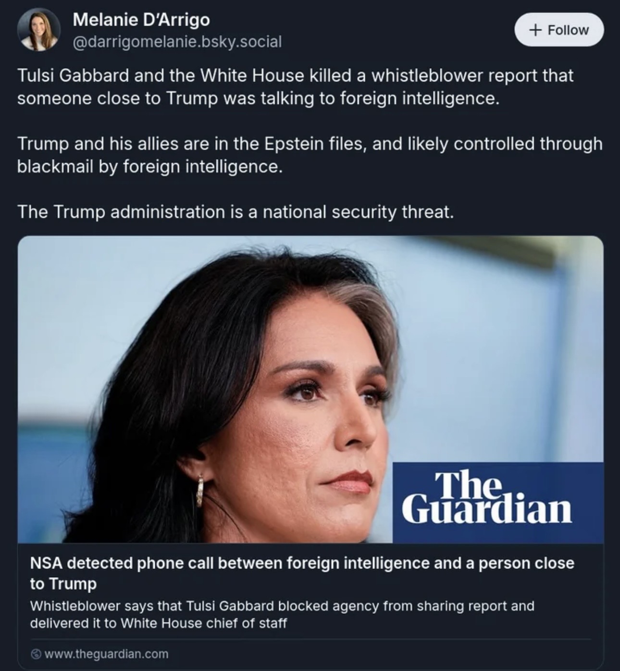The image size is (620, 671).
Task: Open the handle @darrigomelanie.bsky.social
Action: 177,42
